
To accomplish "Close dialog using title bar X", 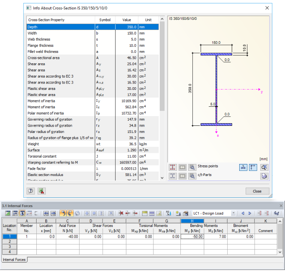I will (x=267, y=8).
